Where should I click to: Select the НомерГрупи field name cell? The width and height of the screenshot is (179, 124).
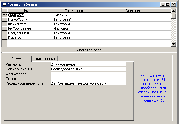pyautogui.click(x=30, y=19)
